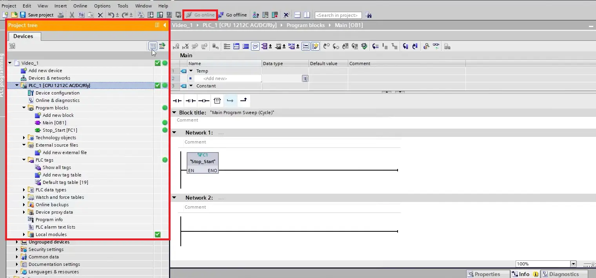Open Device configuration in project tree
The height and width of the screenshot is (278, 596).
pyautogui.click(x=57, y=93)
